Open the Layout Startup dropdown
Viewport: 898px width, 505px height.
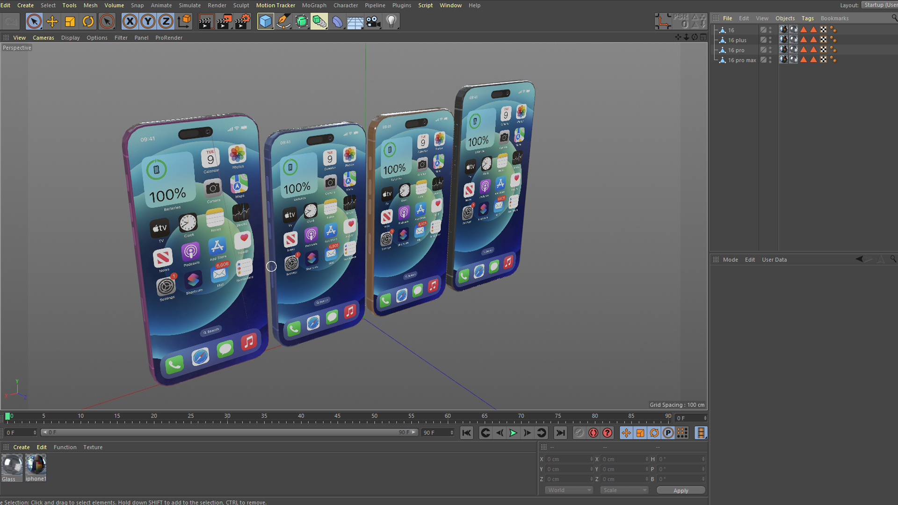(x=879, y=5)
